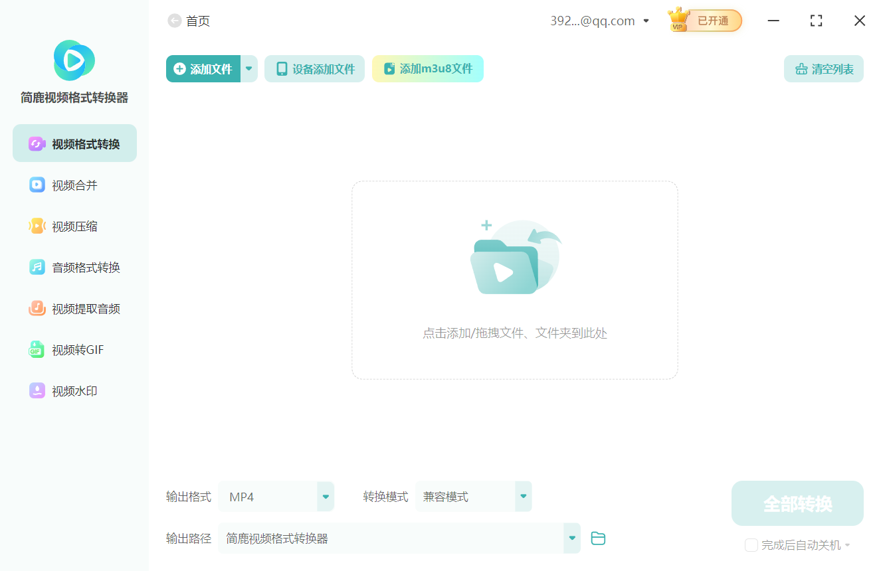Select the 视频提取音频 extraction tool
Screen dimensions: 881x571
(74, 308)
